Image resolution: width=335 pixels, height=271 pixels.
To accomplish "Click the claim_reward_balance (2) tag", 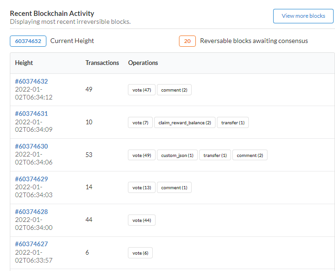I will [185, 122].
